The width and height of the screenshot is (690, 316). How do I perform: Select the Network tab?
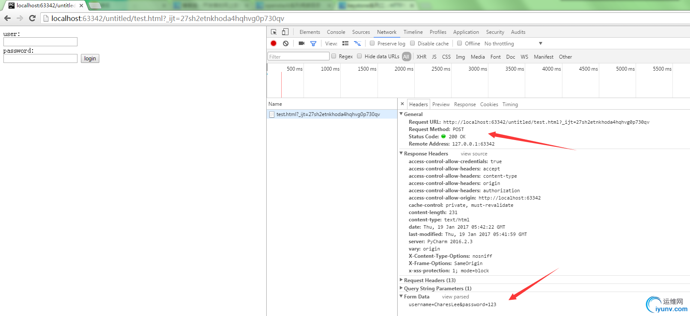tap(387, 32)
